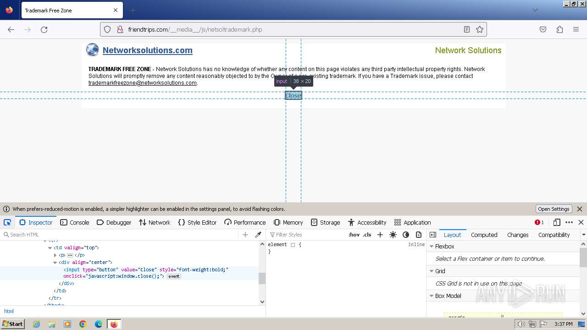
Task: Click Open Settings button in notification
Action: point(554,209)
